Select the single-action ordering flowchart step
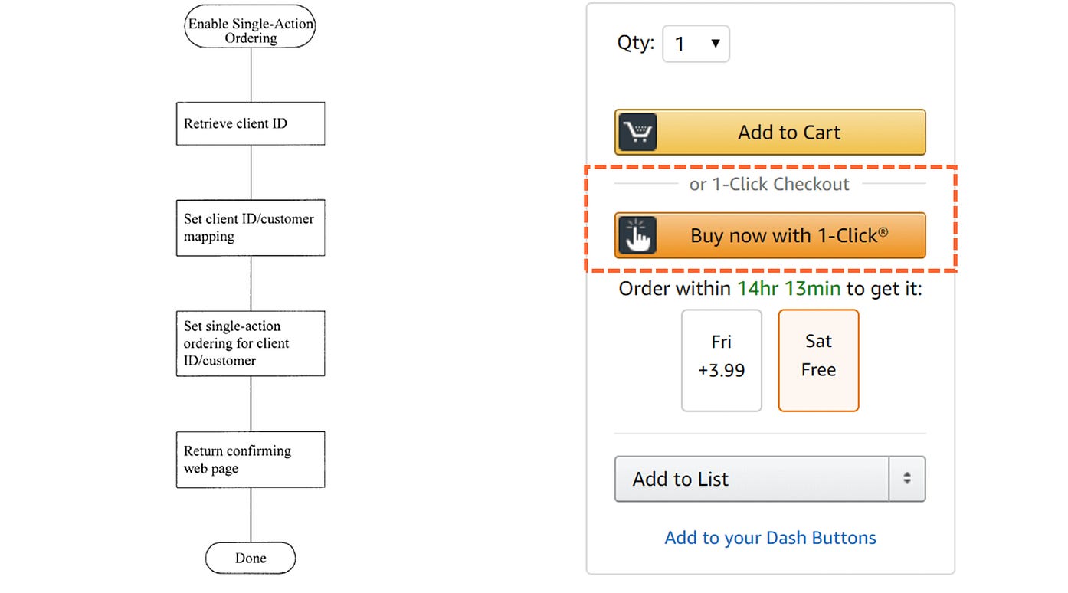Viewport: 1068px width, 593px height. (x=250, y=343)
